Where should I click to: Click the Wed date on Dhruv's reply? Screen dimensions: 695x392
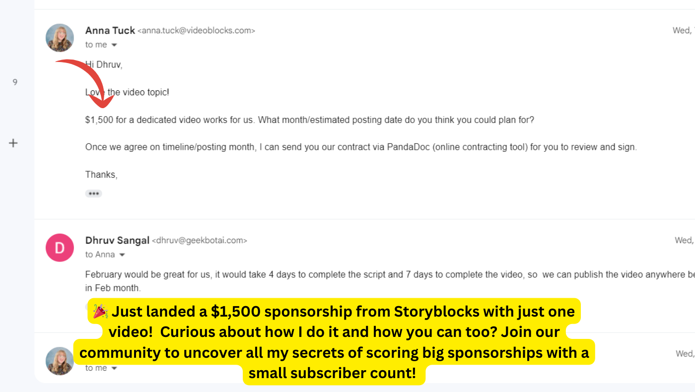tap(684, 240)
